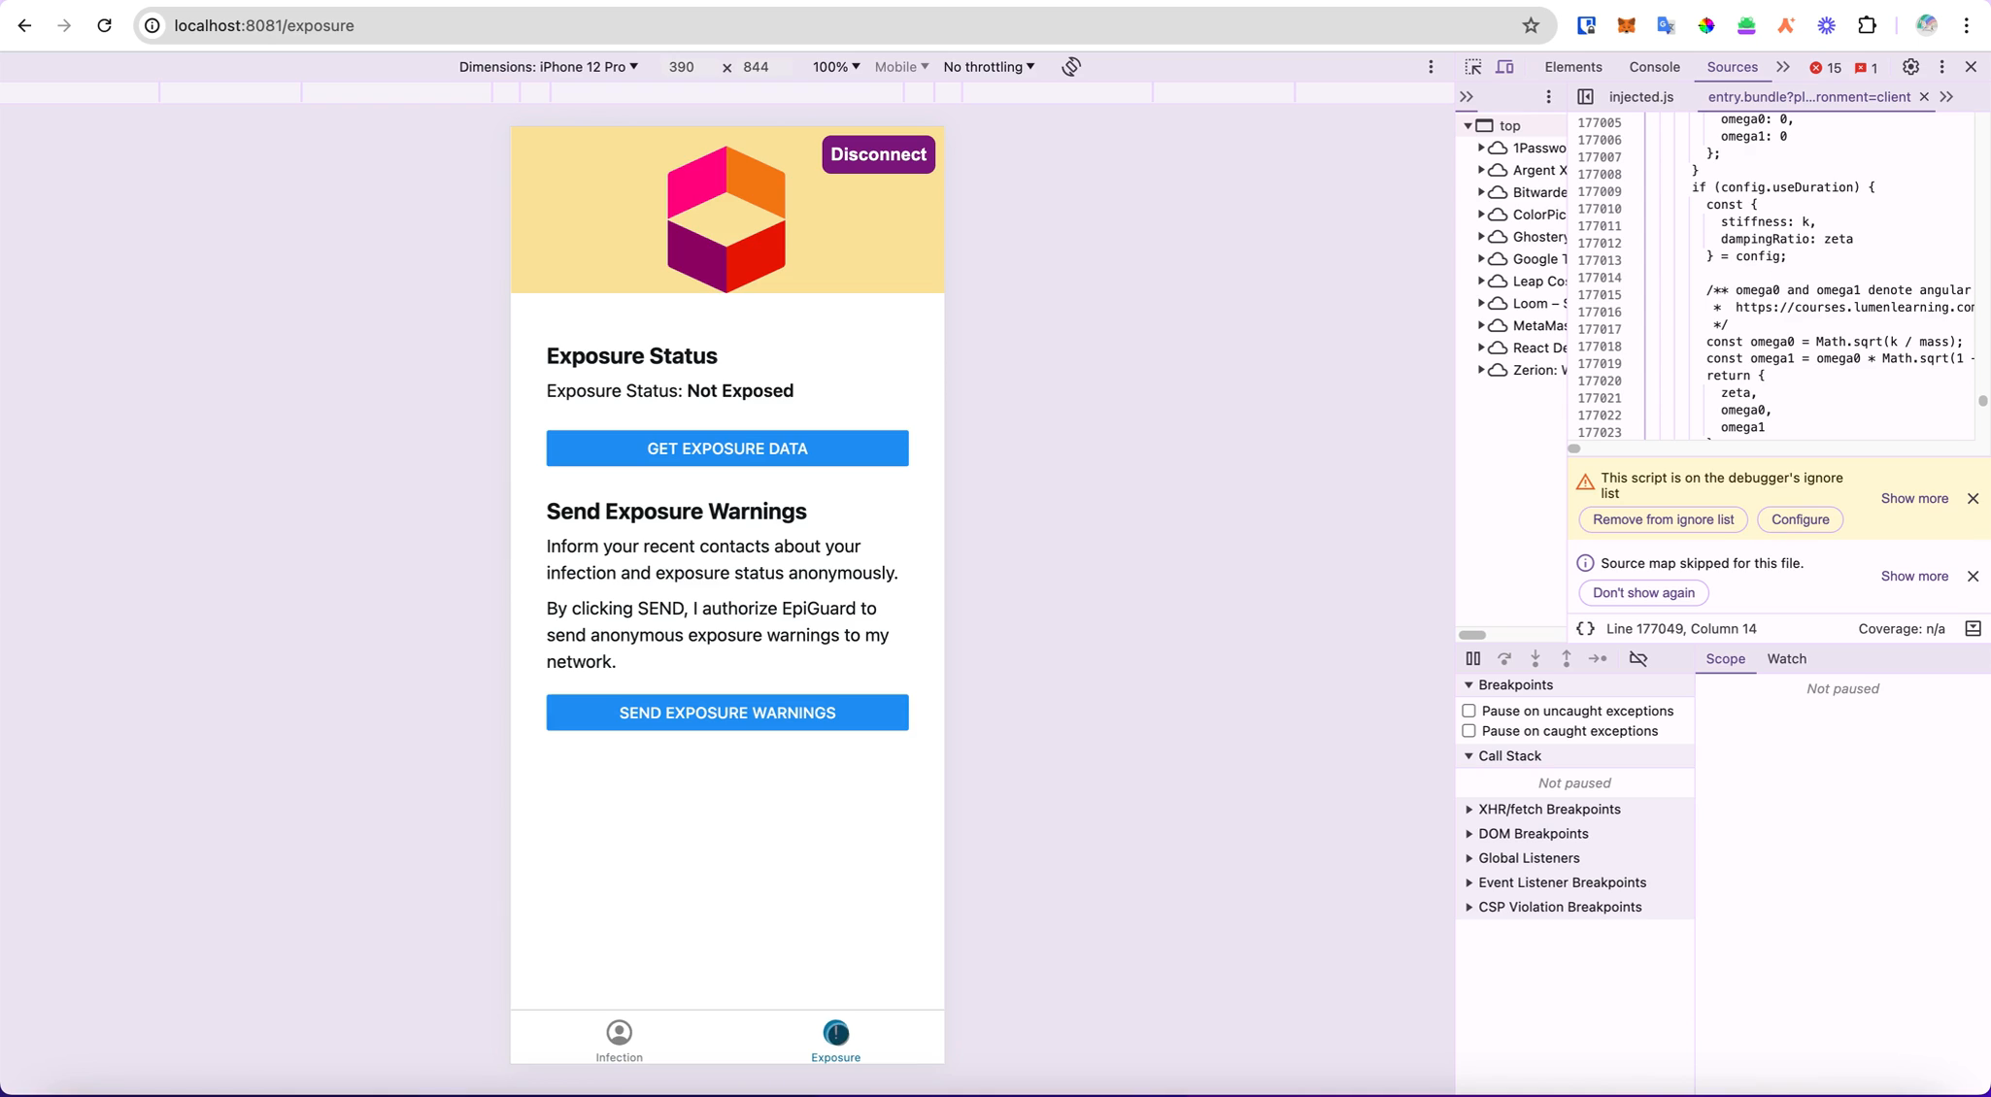1991x1097 pixels.
Task: Deactivate breakpoints
Action: (1638, 659)
